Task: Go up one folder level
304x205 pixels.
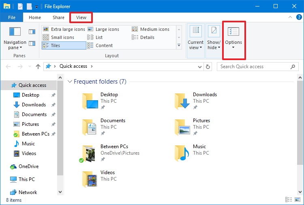Action: [38, 67]
